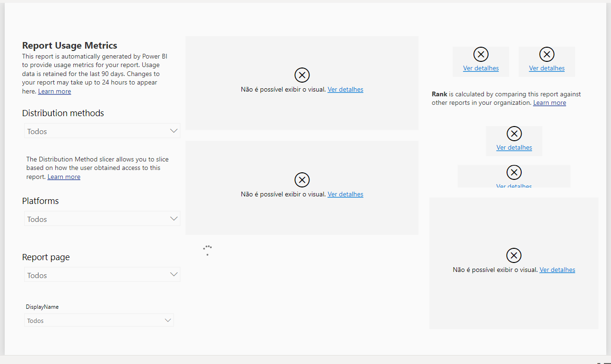The width and height of the screenshot is (611, 364).
Task: Click the error icon in the visual beside Platforms
Action: [x=302, y=180]
